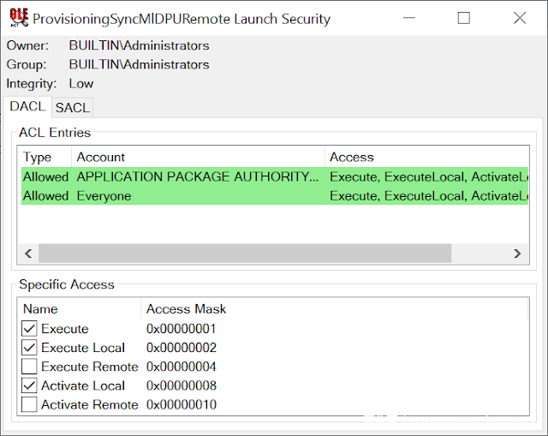Click the Name column header
The width and height of the screenshot is (548, 436).
40,308
